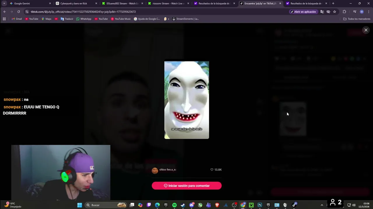
Task: Open the StreamElements bookmark
Action: click(185, 19)
